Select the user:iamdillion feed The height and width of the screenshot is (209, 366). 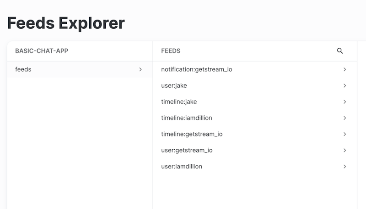pos(182,167)
